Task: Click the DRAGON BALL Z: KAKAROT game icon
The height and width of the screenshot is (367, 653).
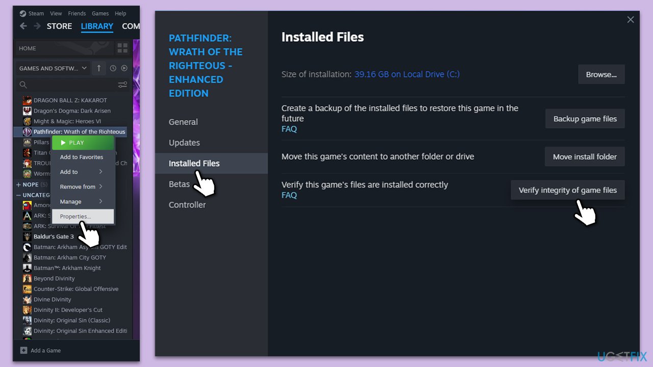Action: pyautogui.click(x=27, y=100)
